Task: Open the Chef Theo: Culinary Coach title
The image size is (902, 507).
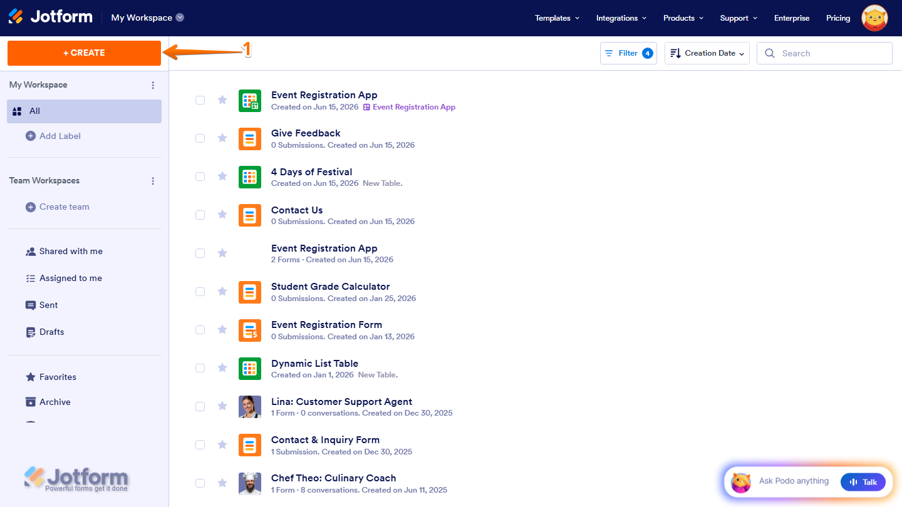Action: (x=333, y=478)
